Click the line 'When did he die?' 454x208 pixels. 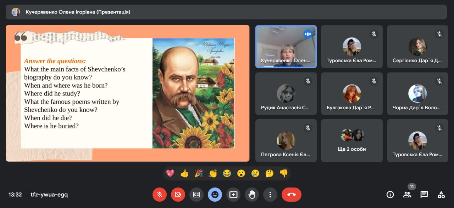tap(48, 118)
